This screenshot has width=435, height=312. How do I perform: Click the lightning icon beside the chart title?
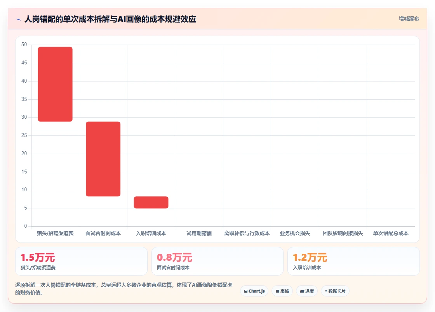pos(19,19)
